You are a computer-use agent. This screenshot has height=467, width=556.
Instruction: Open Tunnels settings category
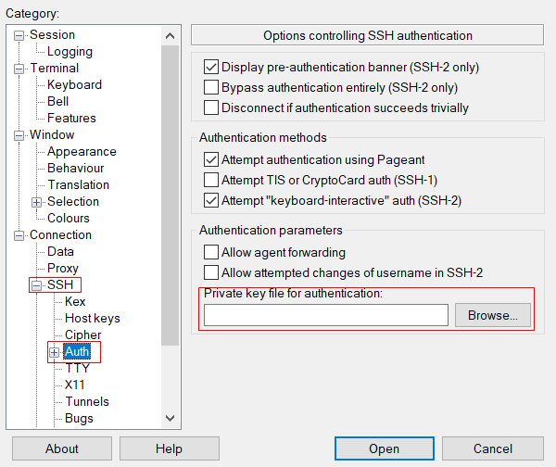87,401
